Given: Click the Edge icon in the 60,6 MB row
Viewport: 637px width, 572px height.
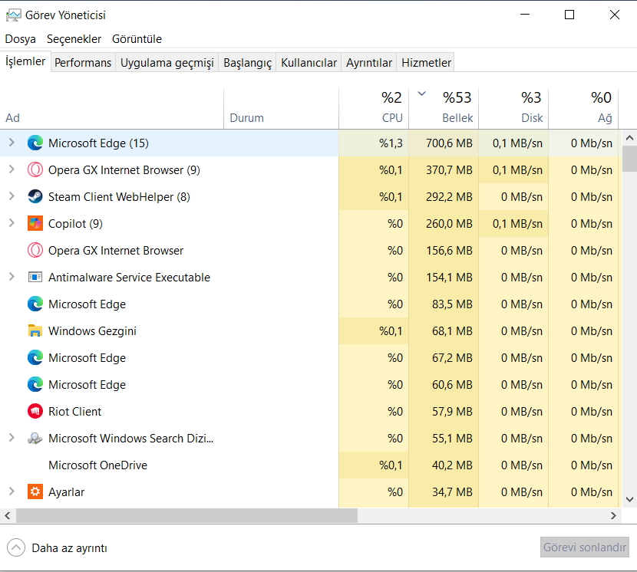Looking at the screenshot, I should coord(35,384).
